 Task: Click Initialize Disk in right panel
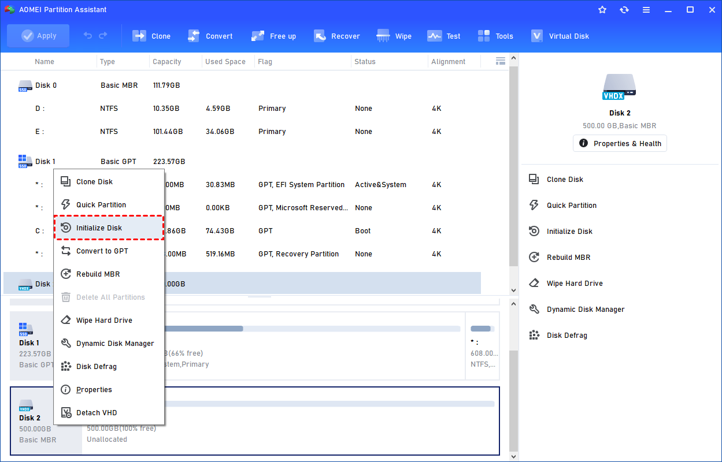(561, 231)
